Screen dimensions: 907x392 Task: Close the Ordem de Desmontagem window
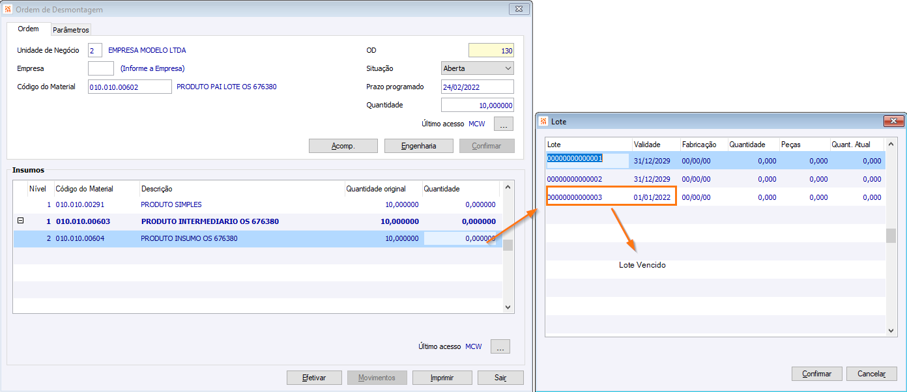click(519, 9)
